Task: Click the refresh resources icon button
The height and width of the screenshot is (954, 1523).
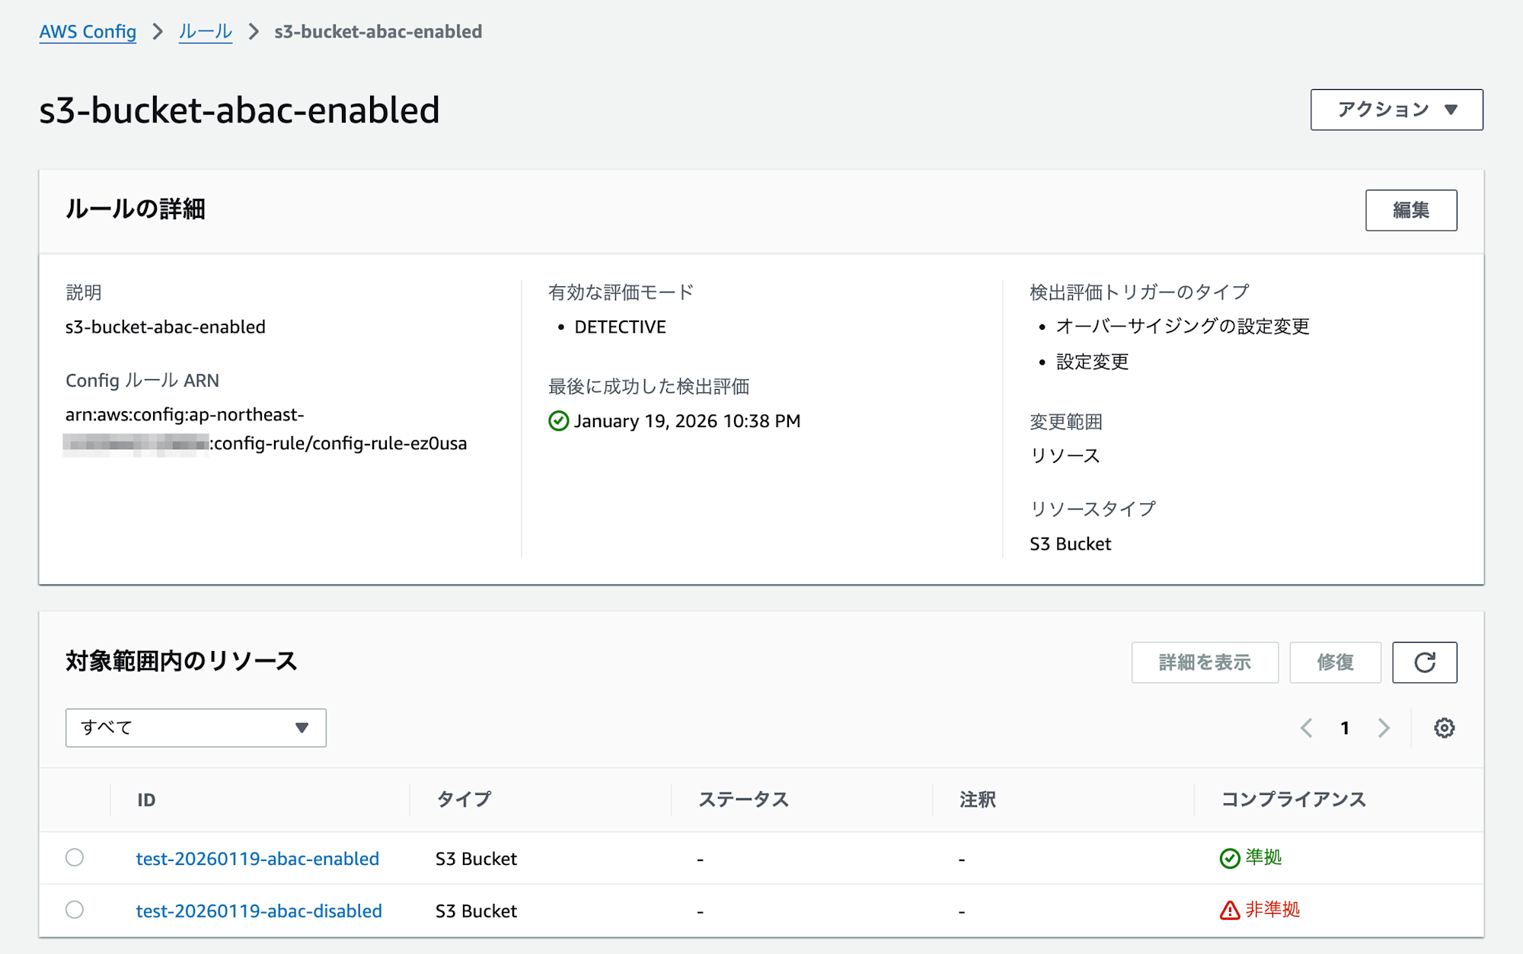Action: point(1424,662)
